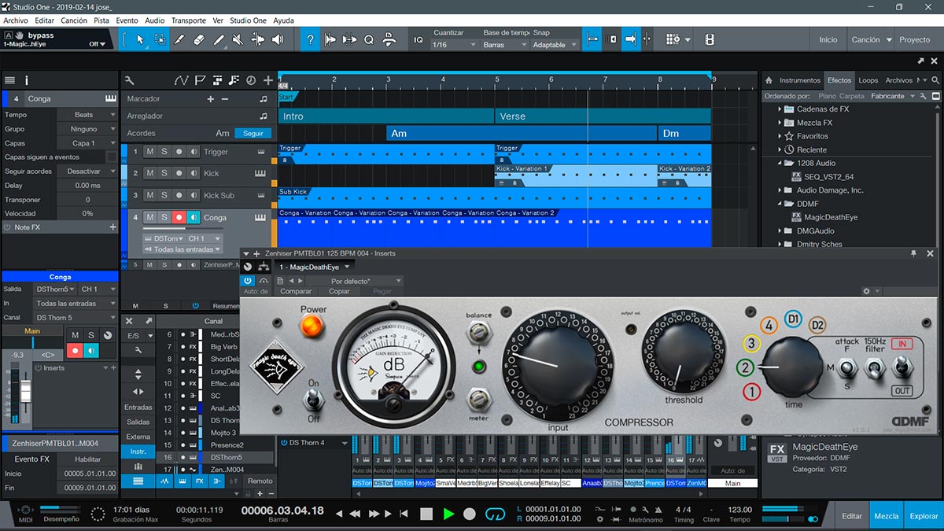The image size is (944, 531).
Task: Click the Seguir chord button
Action: pyautogui.click(x=253, y=133)
